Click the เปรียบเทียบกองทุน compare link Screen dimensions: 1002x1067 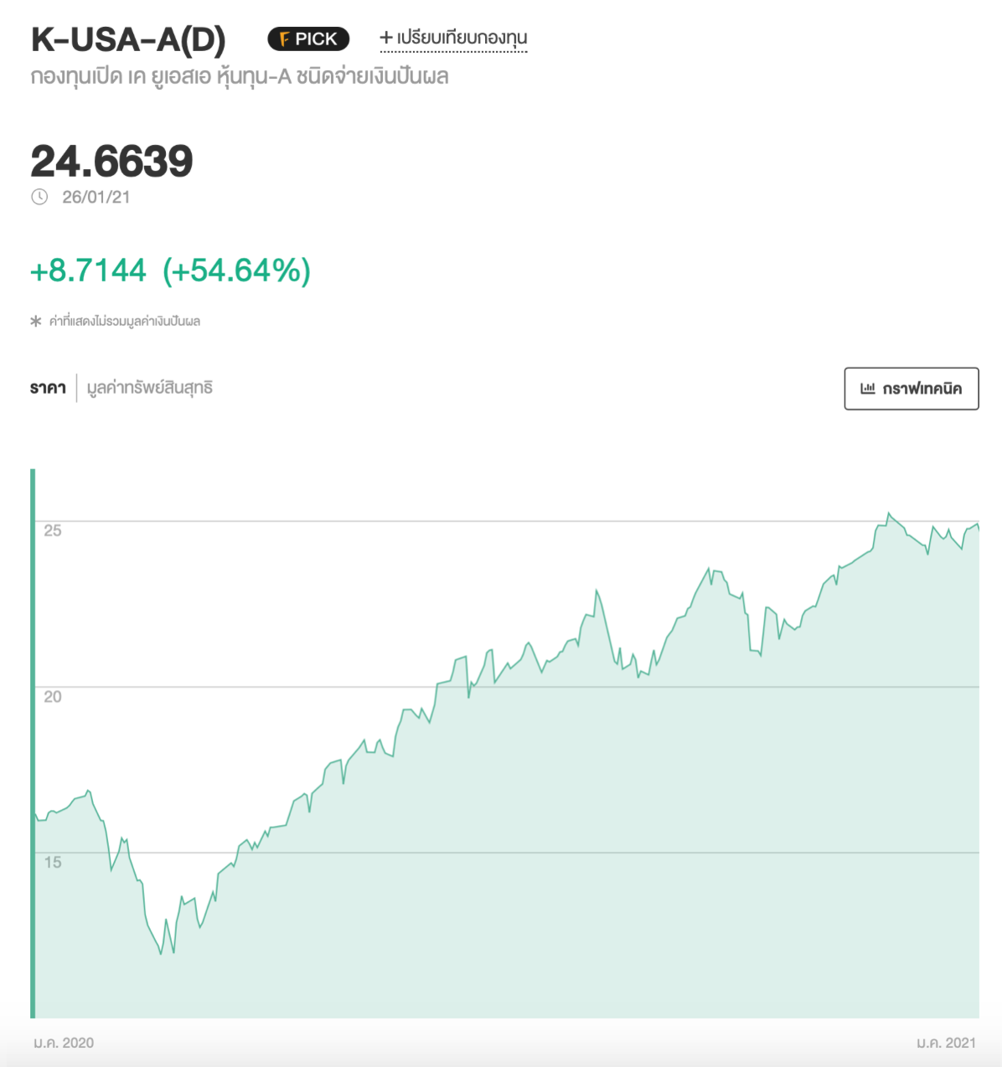pos(462,38)
